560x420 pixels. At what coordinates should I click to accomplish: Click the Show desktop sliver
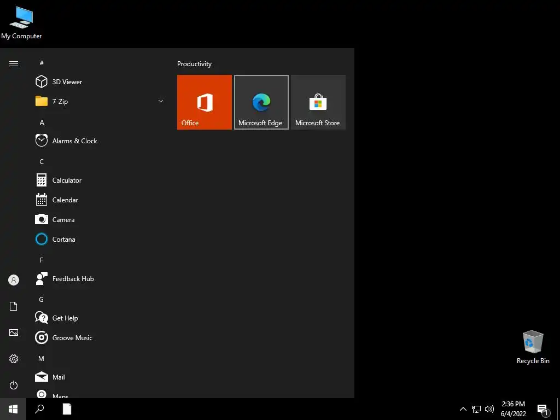pos(558,409)
